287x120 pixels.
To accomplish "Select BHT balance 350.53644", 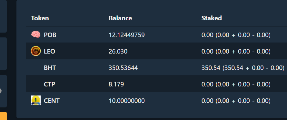I will point(123,68).
